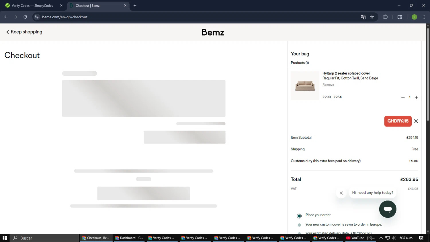Click the discounted price £254

tap(337, 97)
